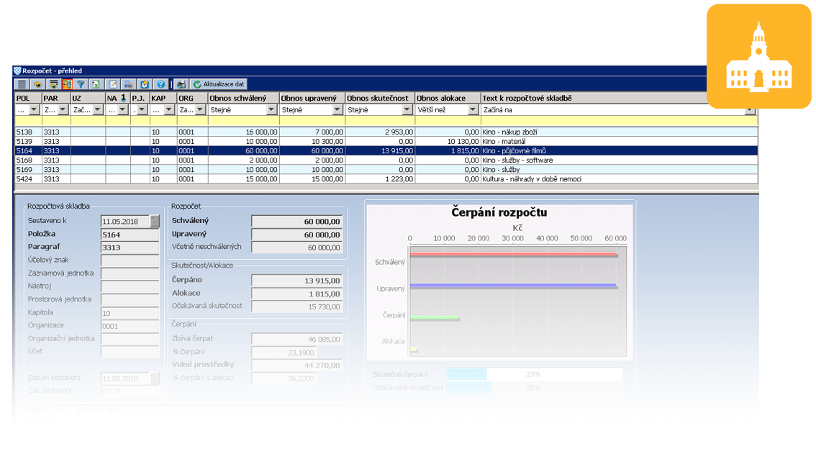Toggle the highlighted chart panel toolbar icon
The image size is (816, 449).
(67, 84)
